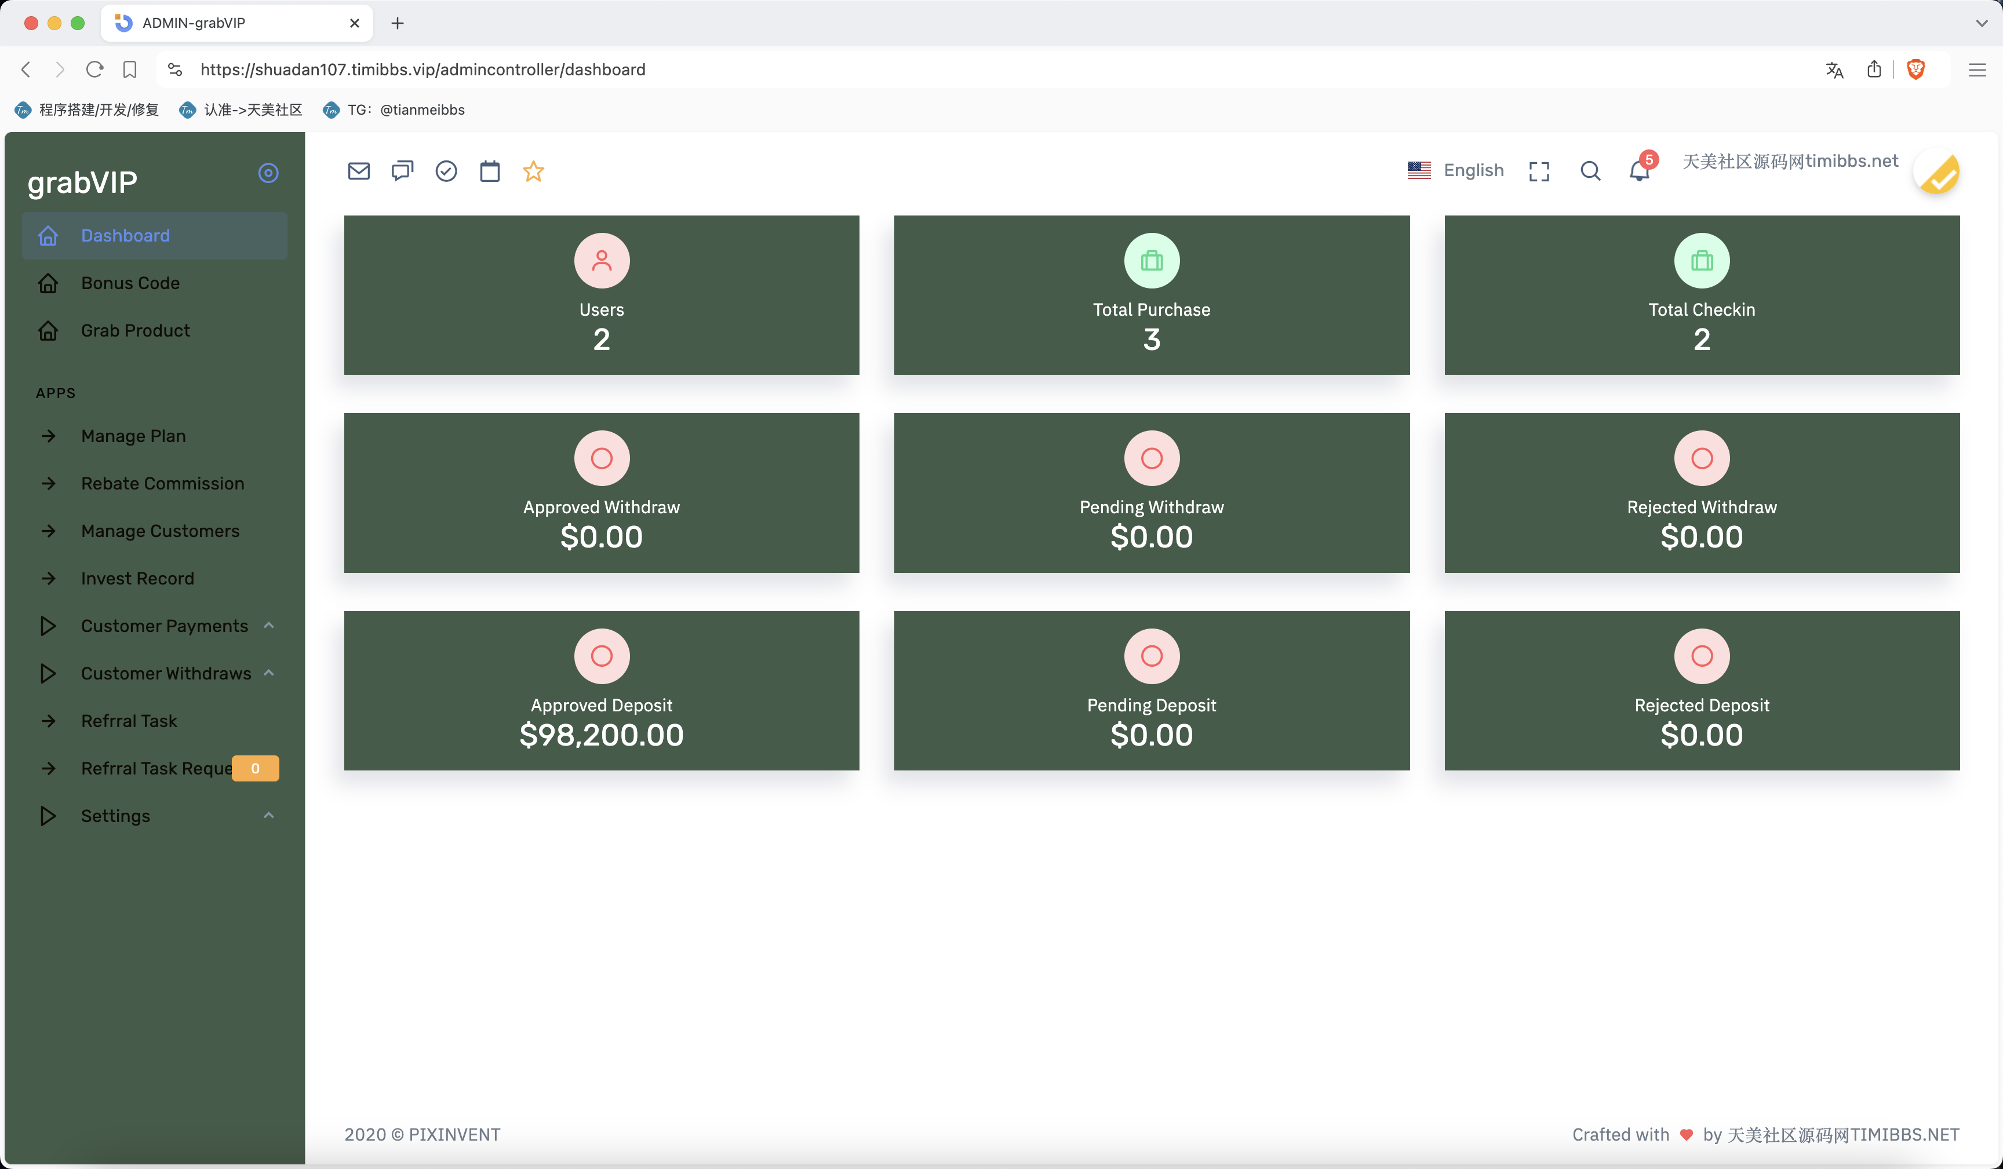Go back with browser back arrow

point(26,70)
